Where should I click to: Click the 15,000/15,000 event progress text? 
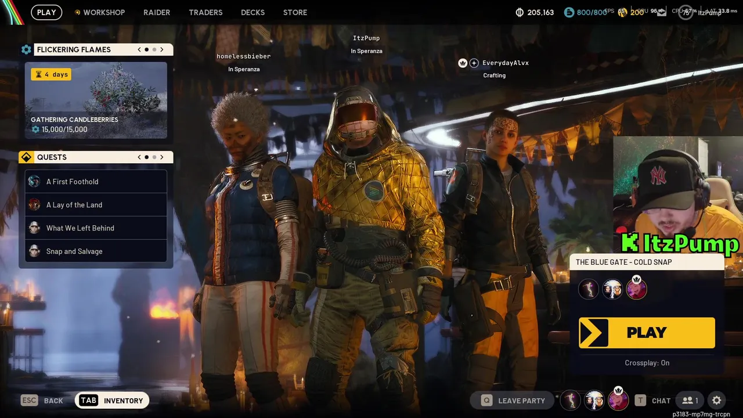point(64,129)
